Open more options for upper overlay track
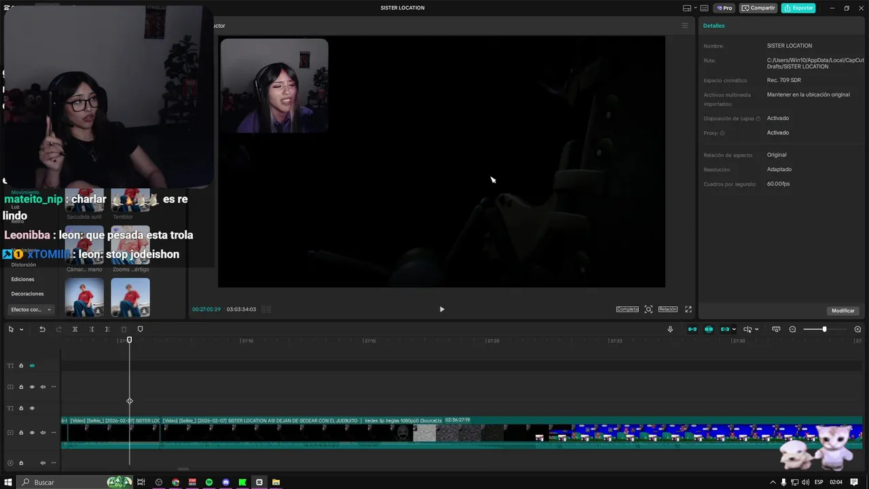This screenshot has height=489, width=869. [x=54, y=387]
